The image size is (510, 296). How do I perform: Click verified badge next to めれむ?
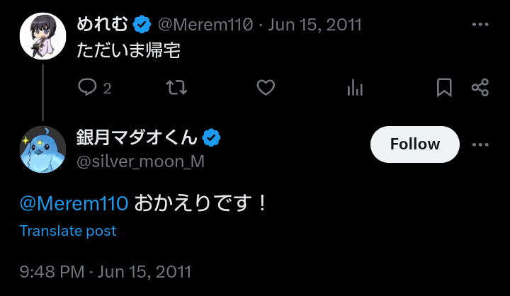coord(142,25)
